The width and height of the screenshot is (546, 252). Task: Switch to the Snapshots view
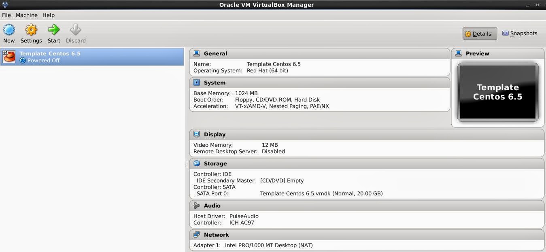point(520,34)
